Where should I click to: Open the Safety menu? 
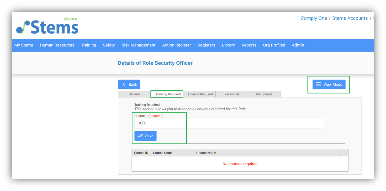coord(109,45)
